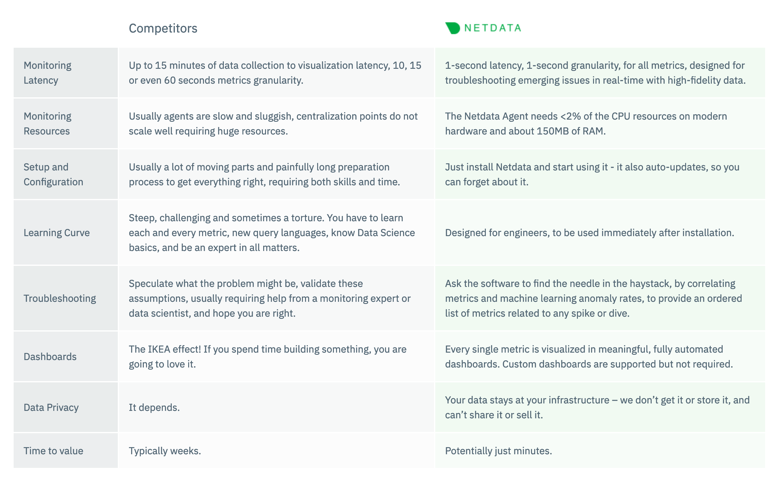Select the "Potentially just minutes." Netdata cell
780x484 pixels.
click(x=498, y=451)
